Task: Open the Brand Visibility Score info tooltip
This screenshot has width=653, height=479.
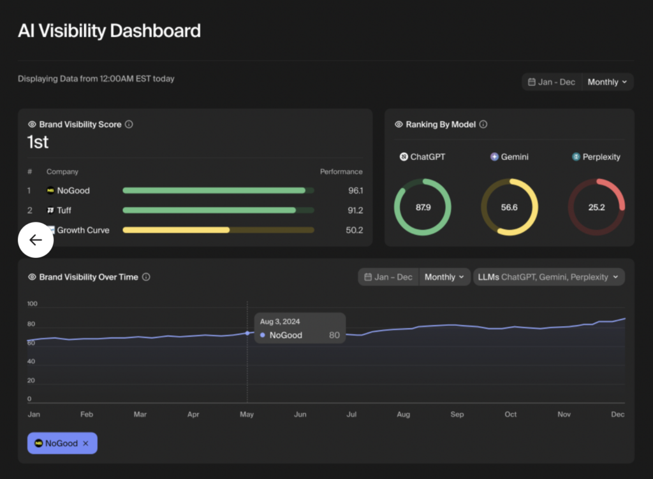Action: point(129,124)
